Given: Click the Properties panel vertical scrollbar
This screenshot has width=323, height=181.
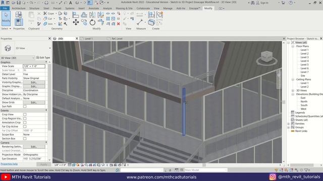Looking at the screenshot, I should pyautogui.click(x=49, y=97).
